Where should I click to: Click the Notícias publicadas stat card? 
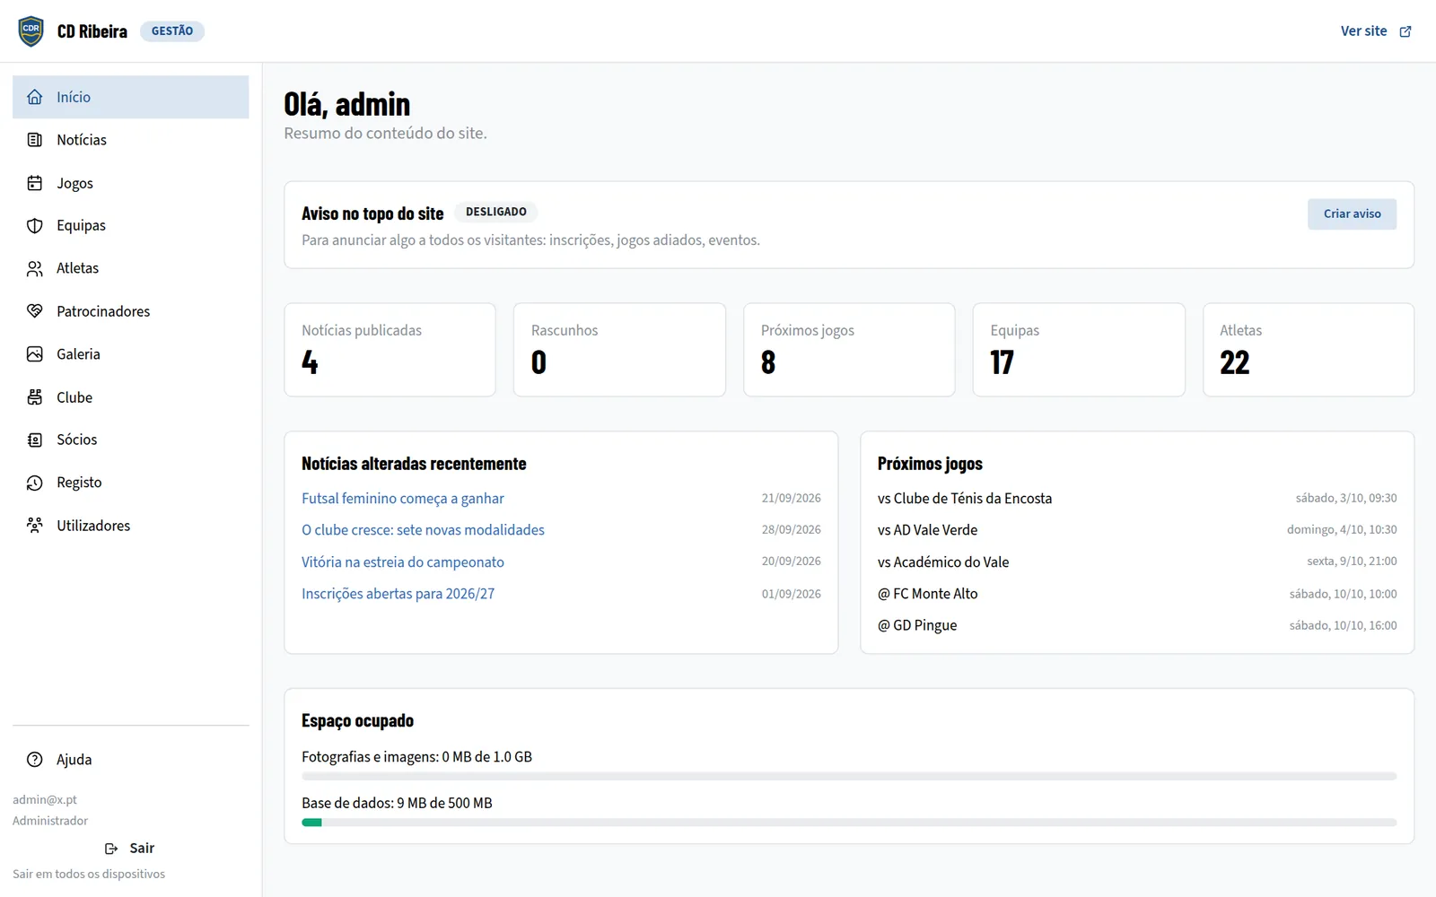[x=390, y=350]
